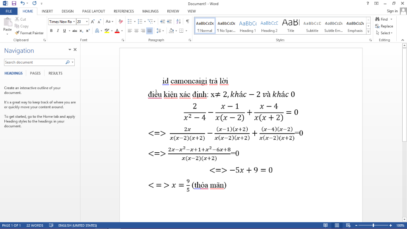Apply the text highlight color

(107, 31)
